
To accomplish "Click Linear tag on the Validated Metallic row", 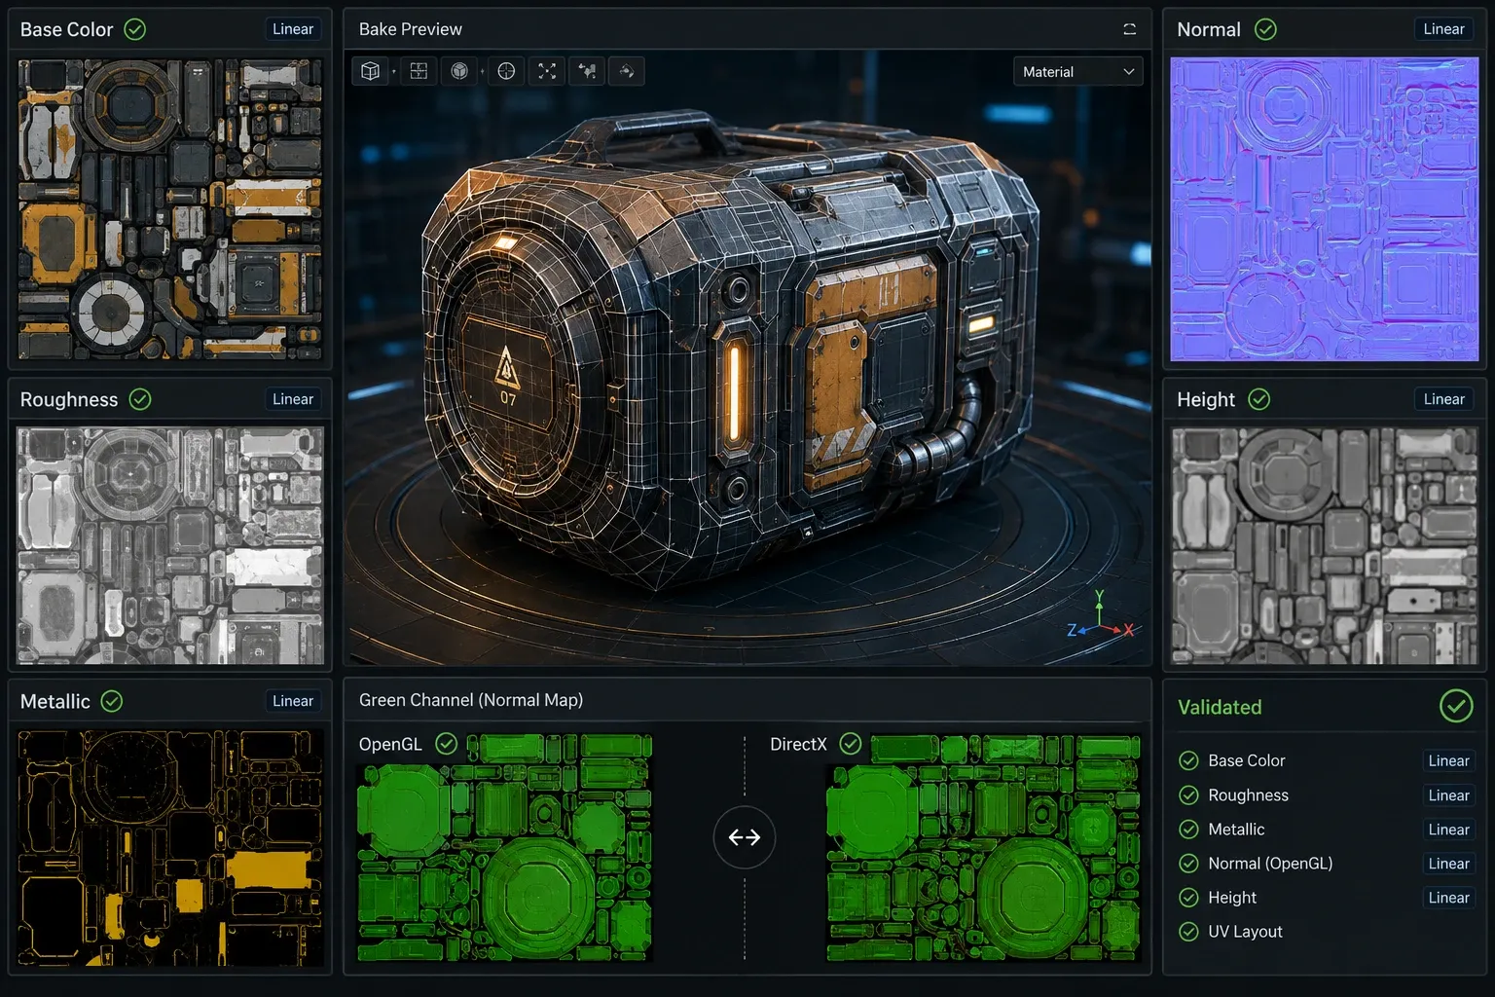I will pyautogui.click(x=1448, y=830).
